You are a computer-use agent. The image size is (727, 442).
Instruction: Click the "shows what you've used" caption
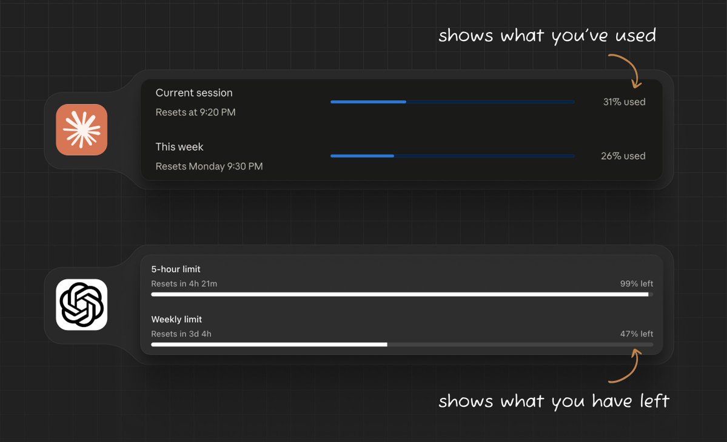[x=547, y=36]
